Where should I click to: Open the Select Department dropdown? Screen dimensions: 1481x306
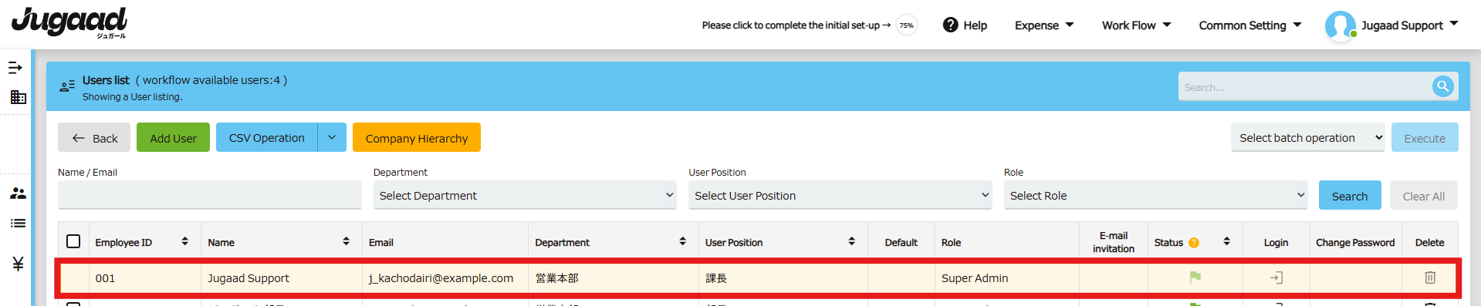coord(526,196)
